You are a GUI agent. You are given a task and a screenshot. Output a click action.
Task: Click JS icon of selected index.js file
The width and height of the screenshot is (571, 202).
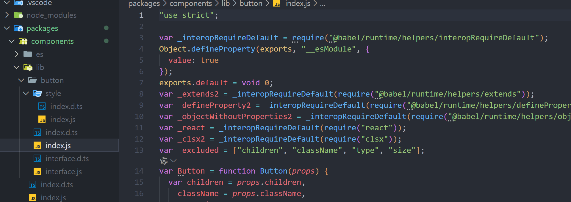[37, 145]
